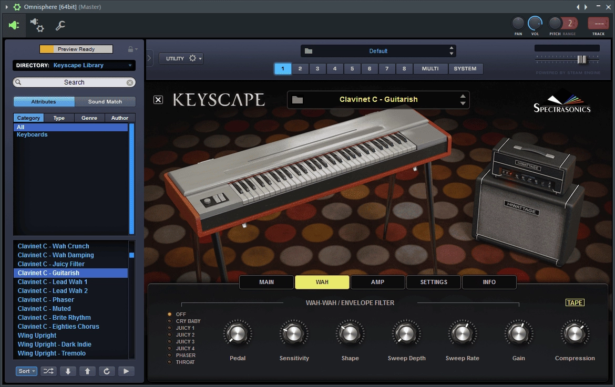Open the MULTI page
The image size is (615, 387).
(x=430, y=69)
